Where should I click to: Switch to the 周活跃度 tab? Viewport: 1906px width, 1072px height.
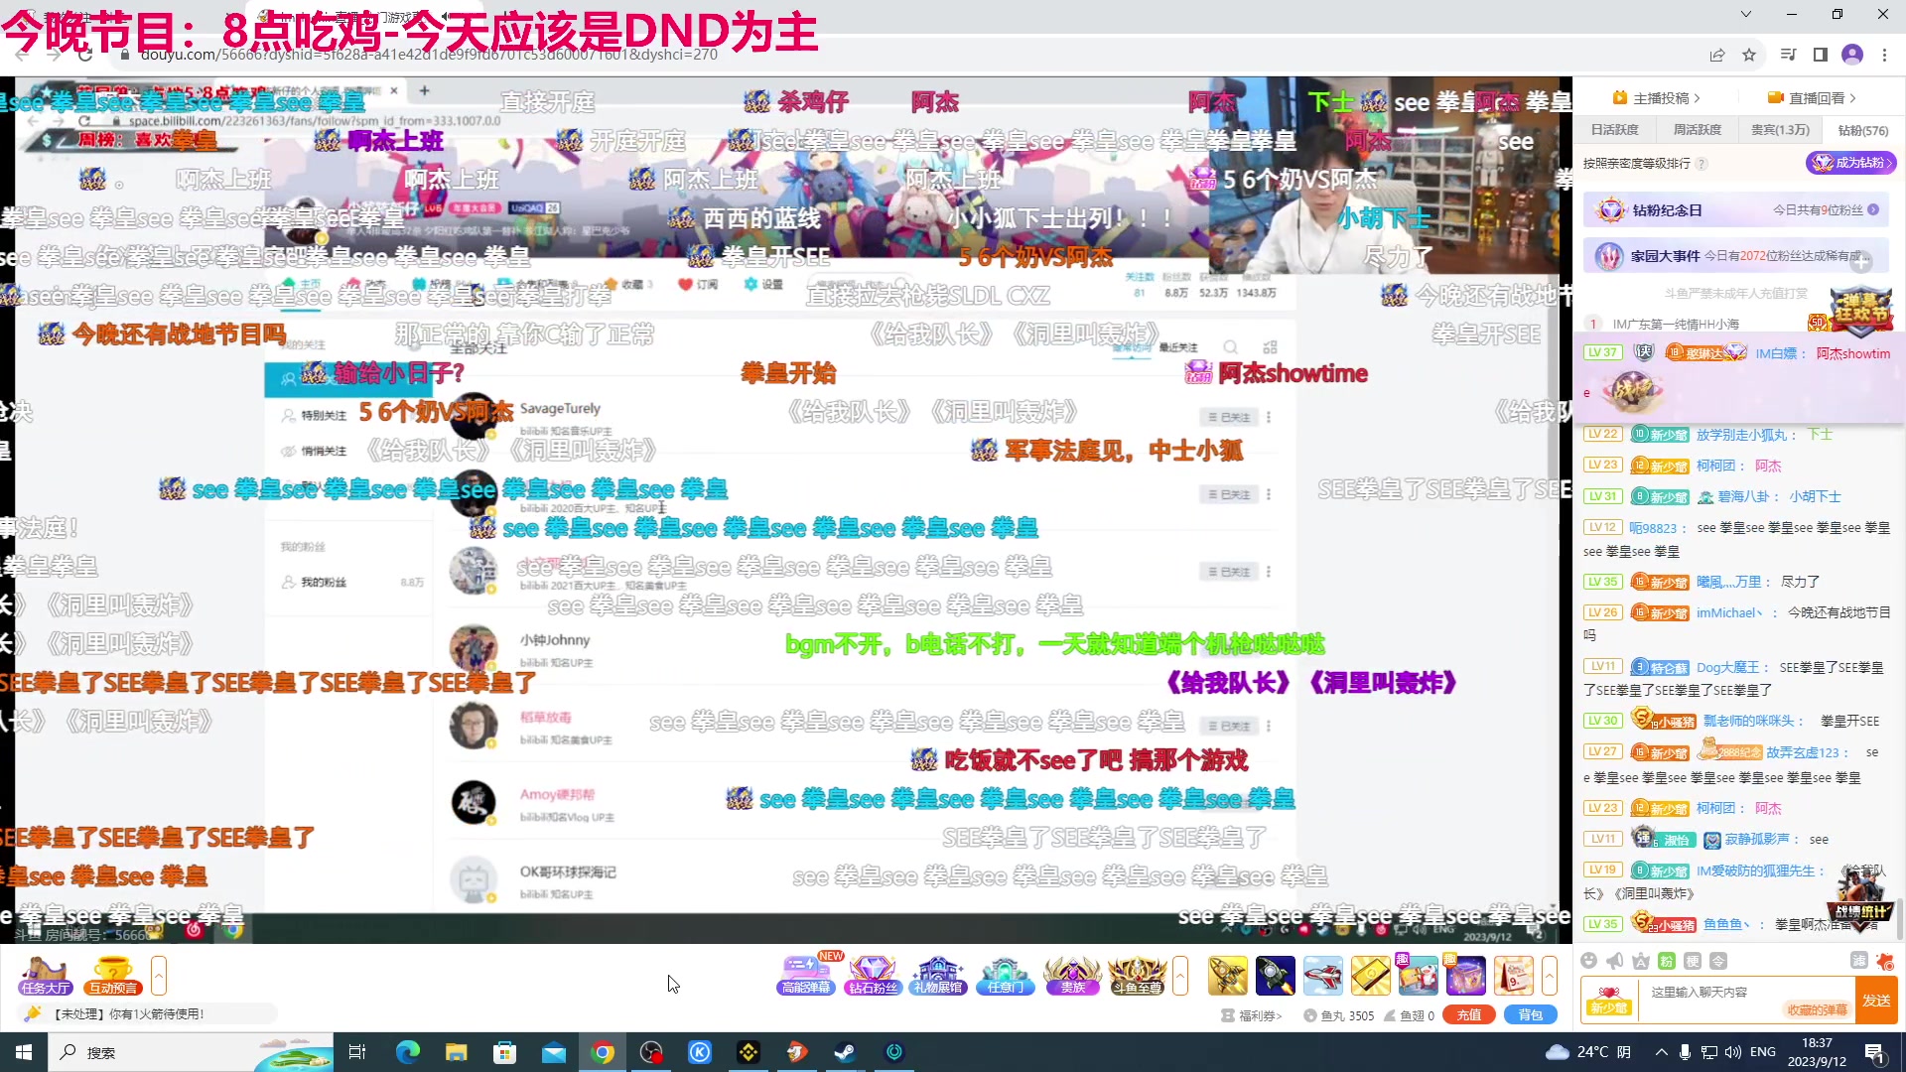(x=1698, y=129)
